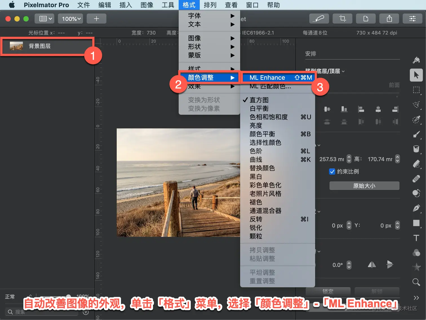Expand the 图像 submenu in 格式 menu
426x320 pixels.
209,38
